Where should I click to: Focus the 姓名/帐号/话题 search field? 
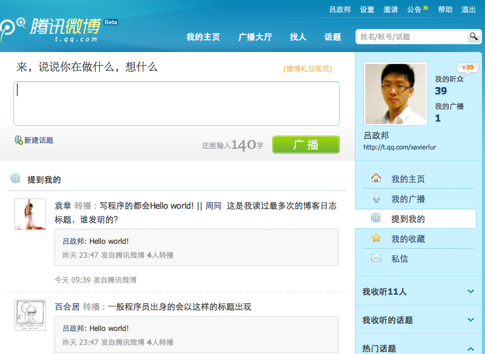pyautogui.click(x=411, y=37)
